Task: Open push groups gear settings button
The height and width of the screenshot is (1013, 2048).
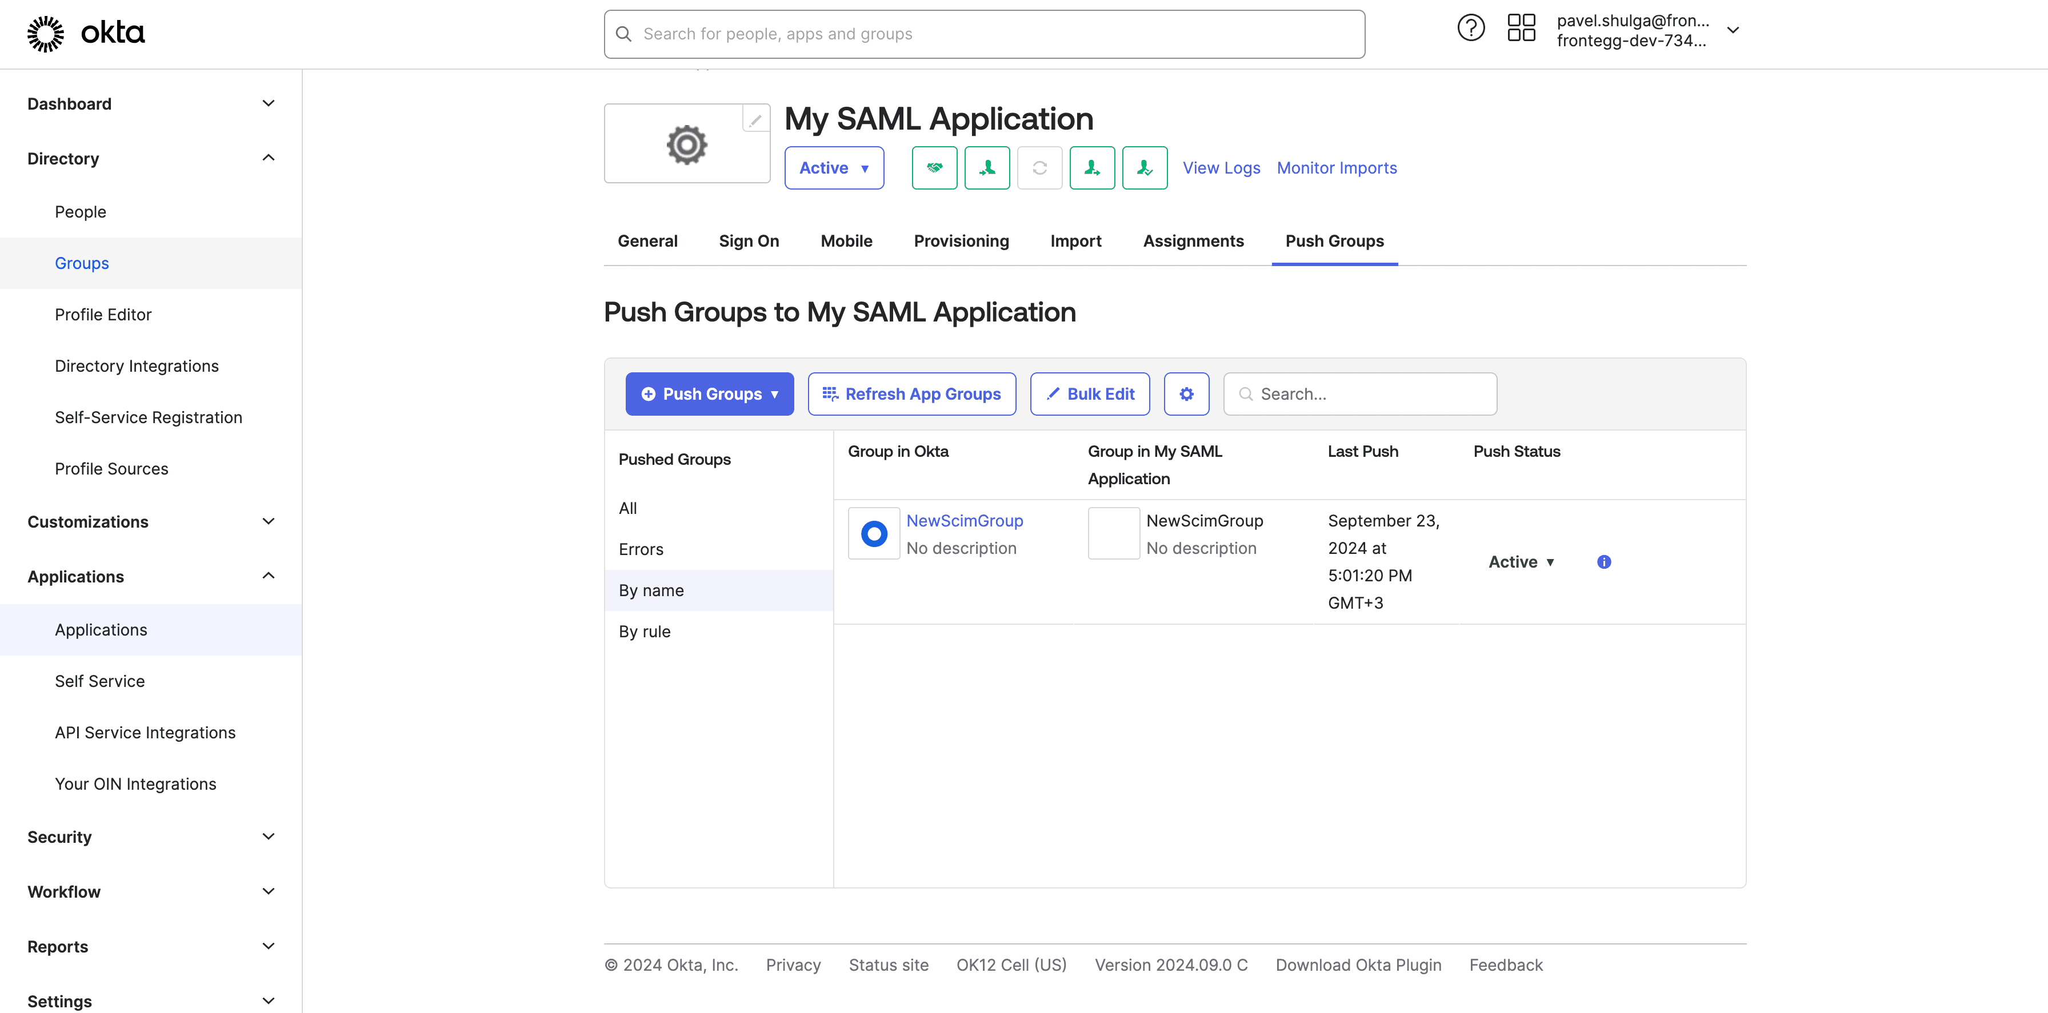Action: click(x=1186, y=394)
